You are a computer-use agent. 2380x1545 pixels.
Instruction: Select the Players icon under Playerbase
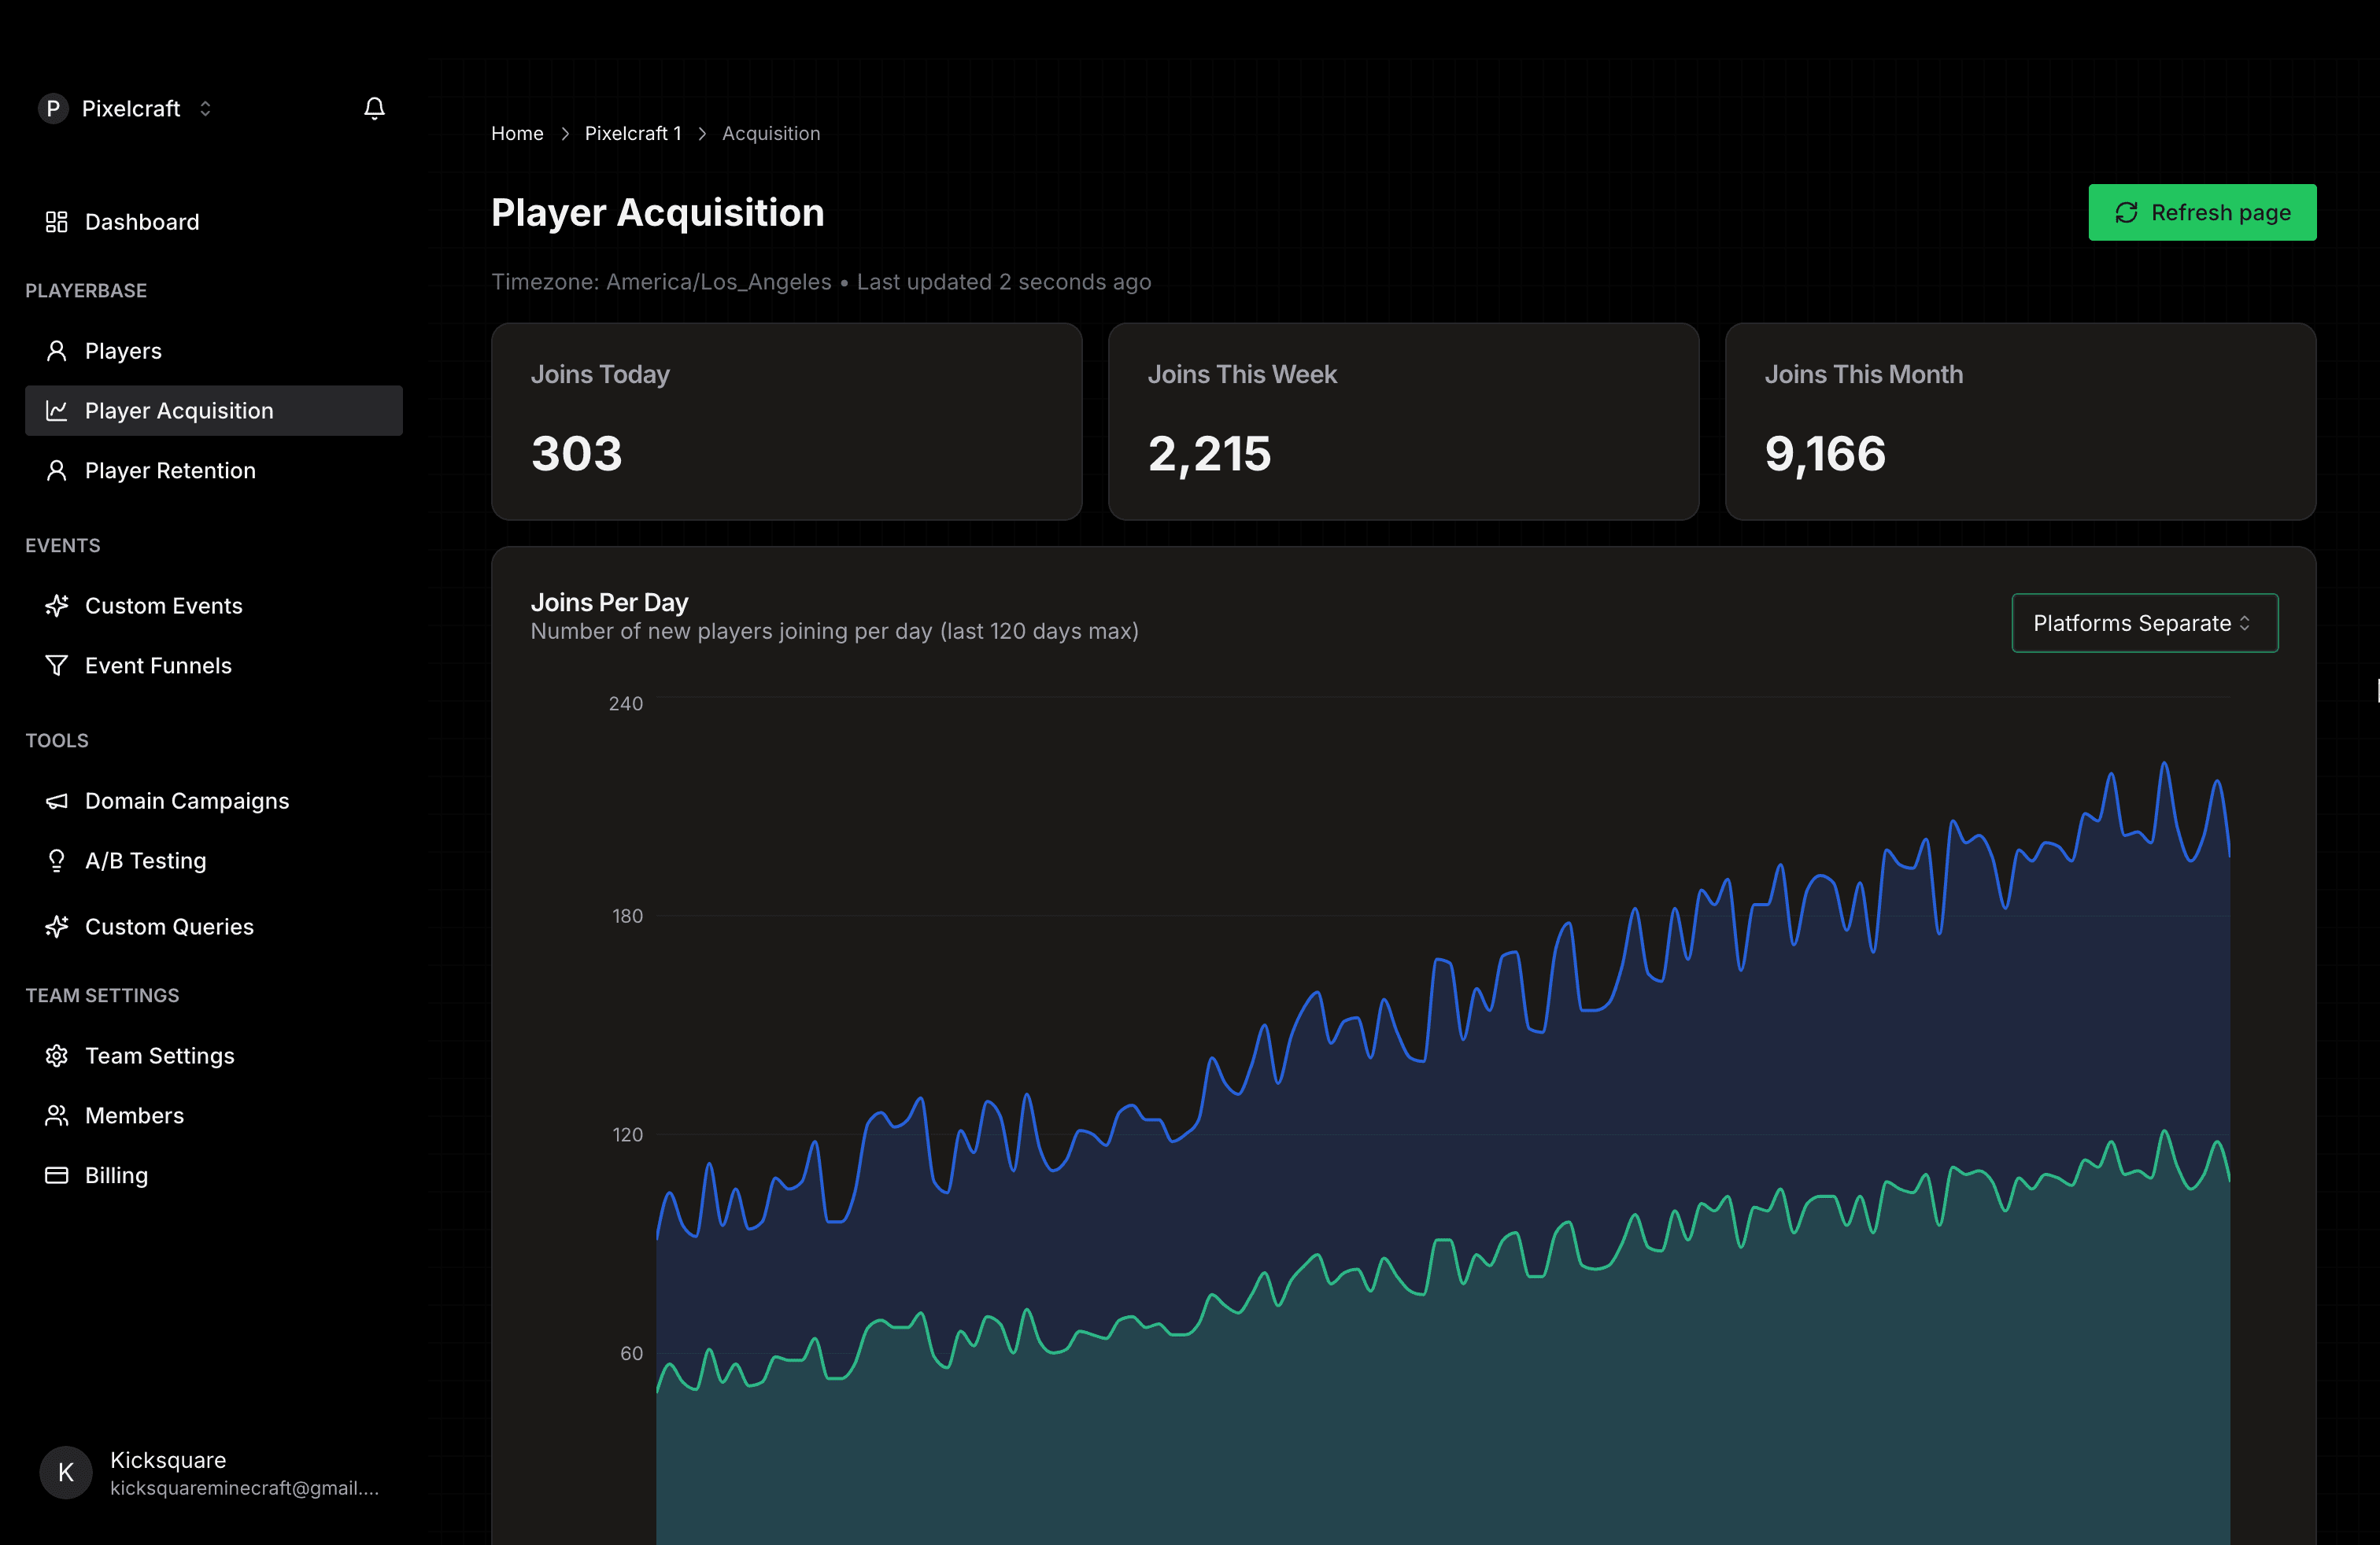(57, 350)
